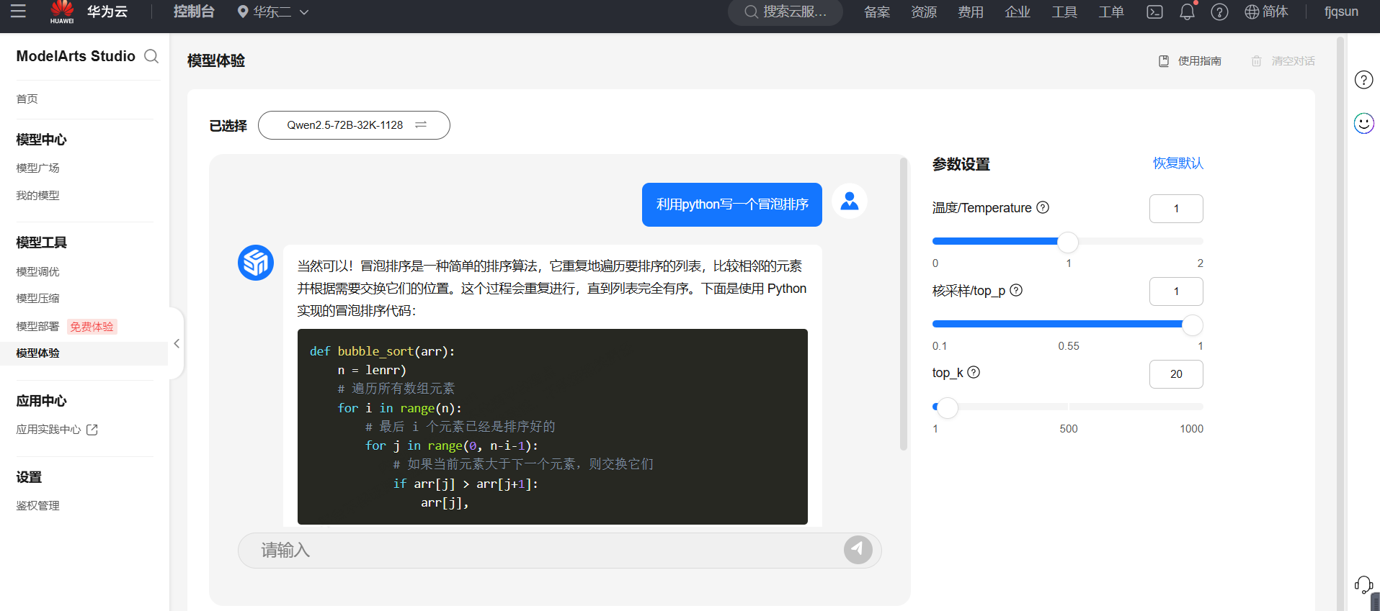1380x611 pixels.
Task: Open 模型部署 in the sidebar
Action: (38, 326)
